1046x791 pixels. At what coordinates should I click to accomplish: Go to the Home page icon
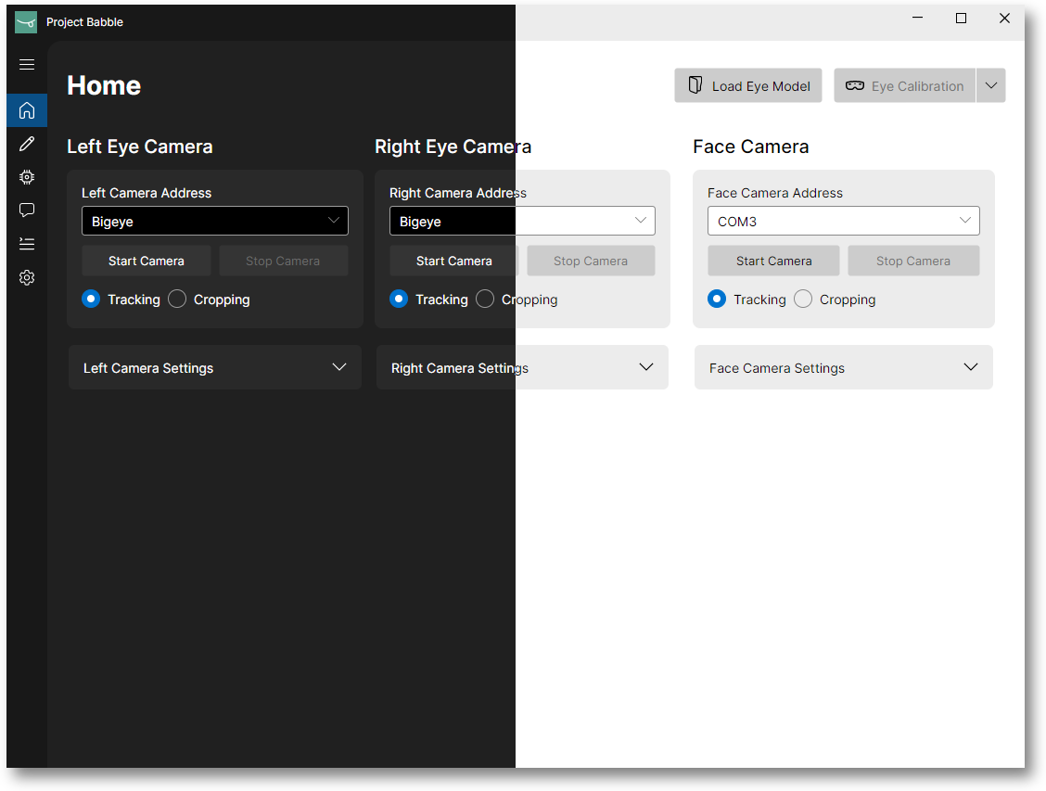27,110
